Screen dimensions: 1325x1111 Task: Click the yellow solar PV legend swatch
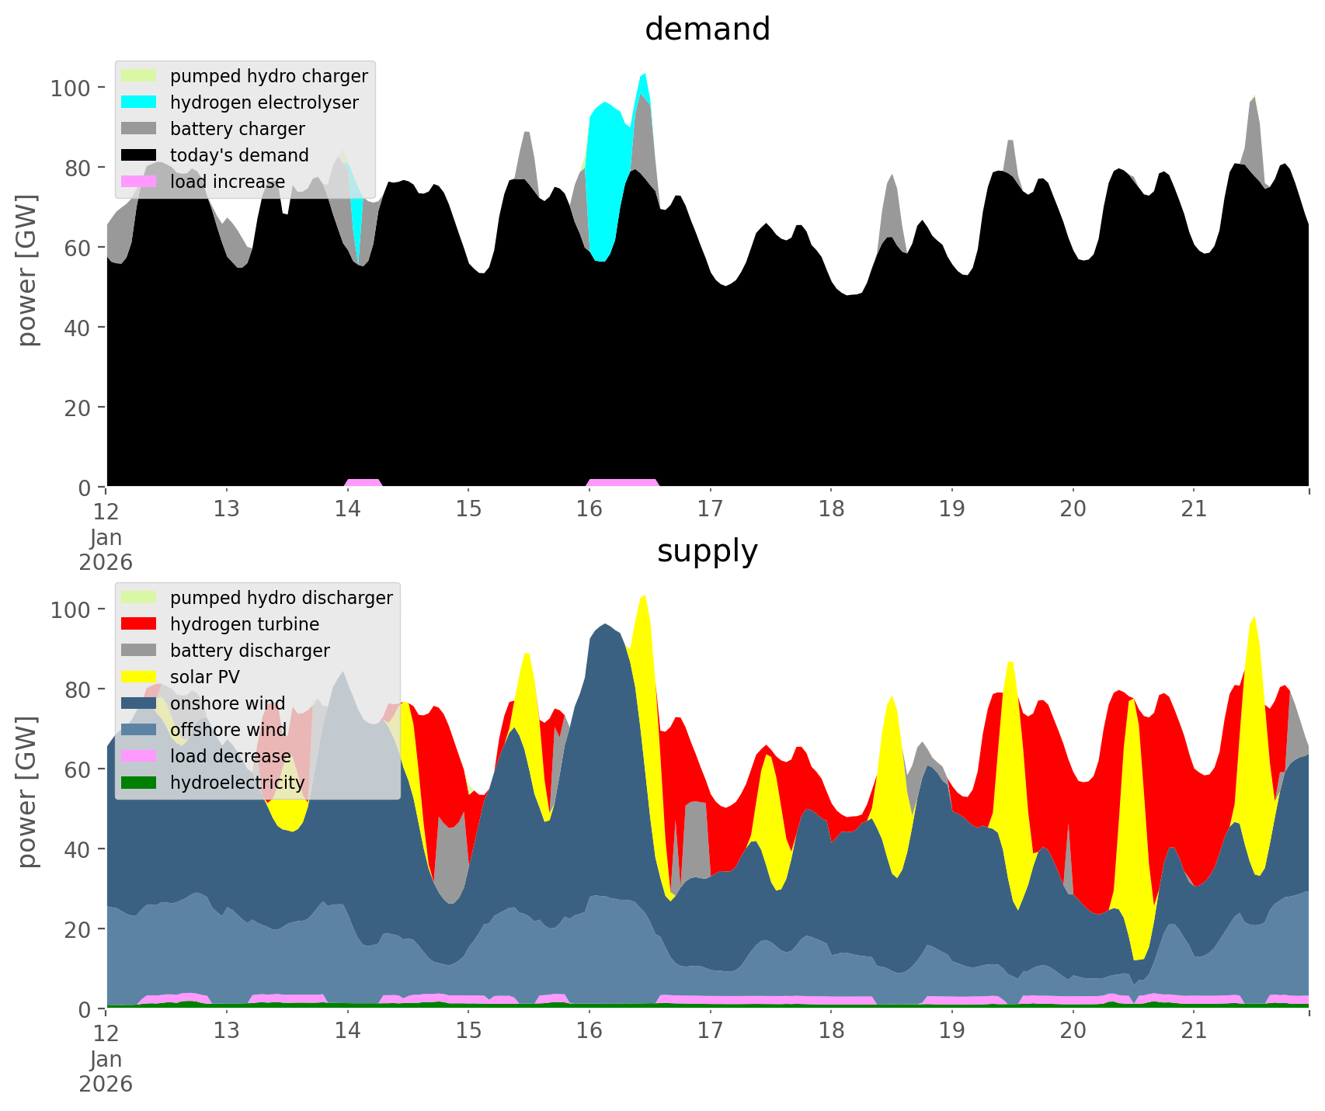(139, 677)
